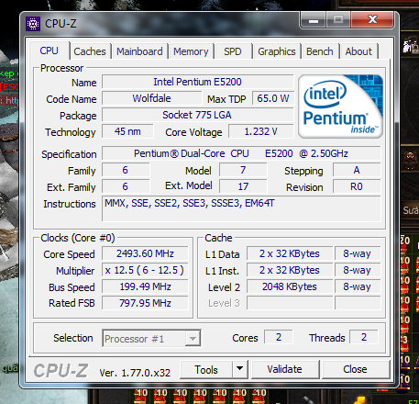This screenshot has width=419, height=404.
Task: Minimize the CPU-Z window
Action: pyautogui.click(x=314, y=20)
